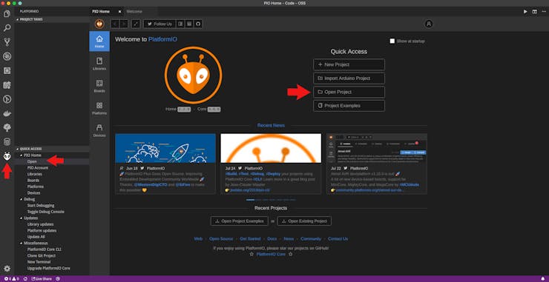549x282 pixels.
Task: Close the PIO Home tab
Action: tap(119, 12)
